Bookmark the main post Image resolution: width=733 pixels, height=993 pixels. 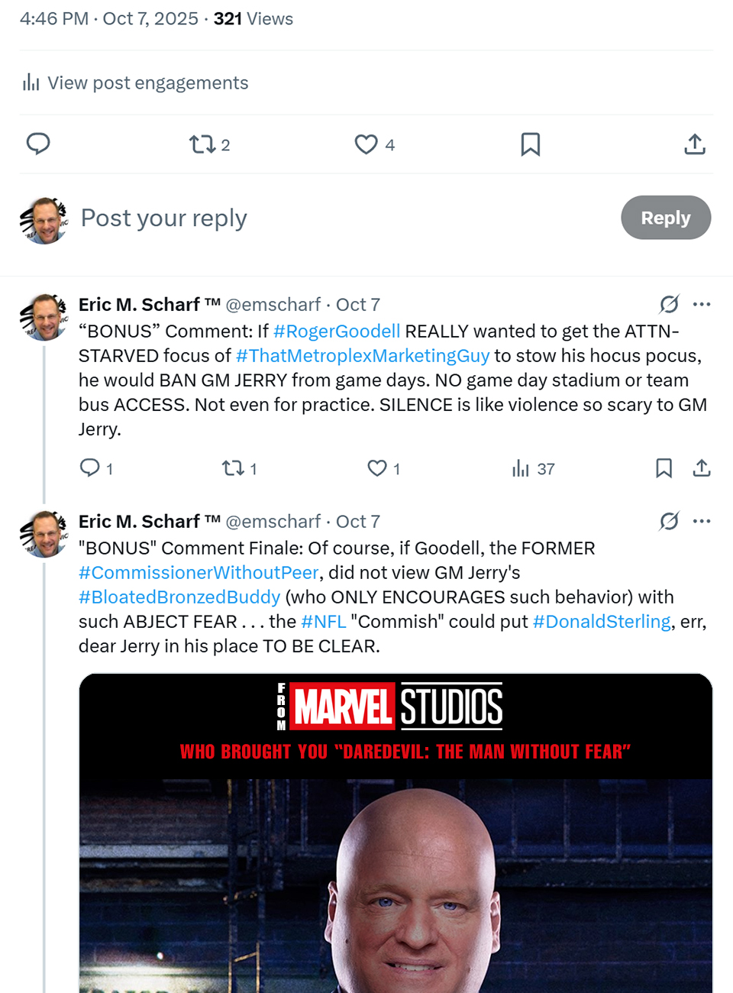point(530,144)
